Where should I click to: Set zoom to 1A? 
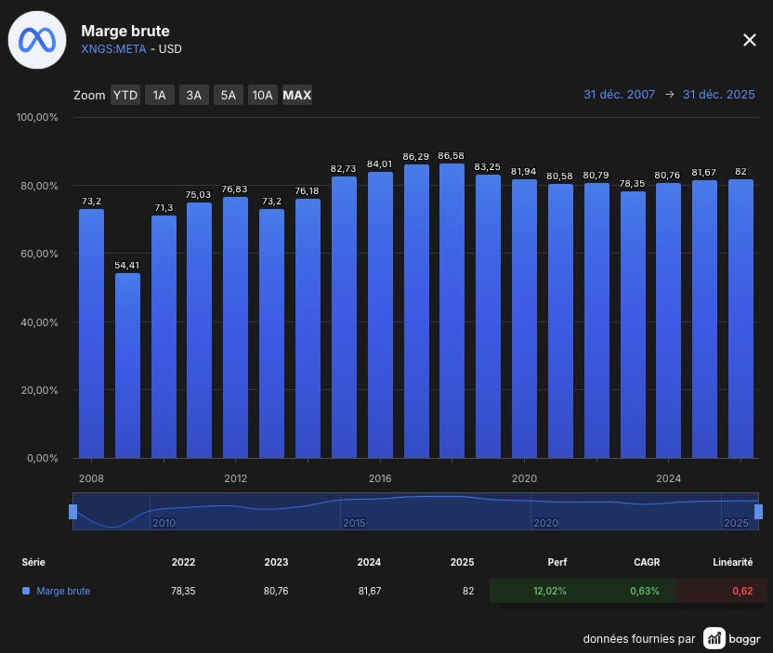pos(159,95)
